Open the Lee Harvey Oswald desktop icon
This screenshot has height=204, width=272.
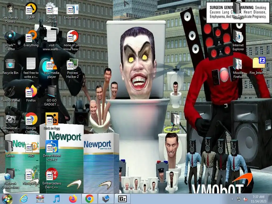point(10,13)
